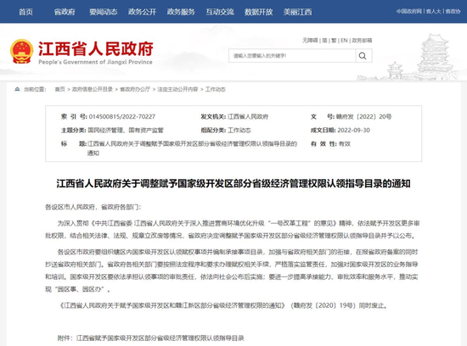Follow the 省人大 top link
Image resolution: width=467 pixels, height=346 pixels.
click(x=433, y=11)
